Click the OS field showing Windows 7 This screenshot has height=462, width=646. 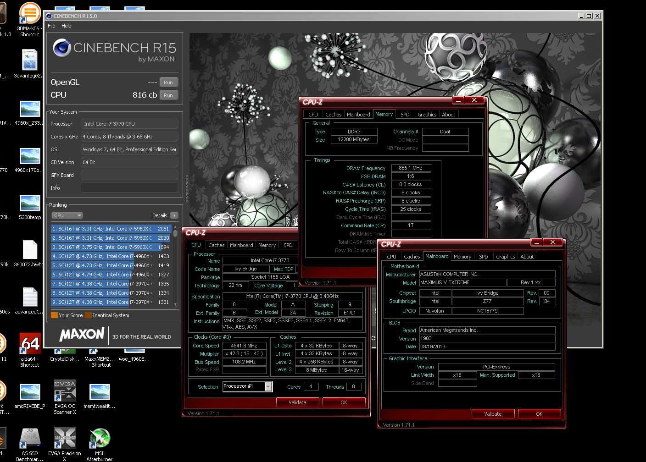(x=129, y=149)
